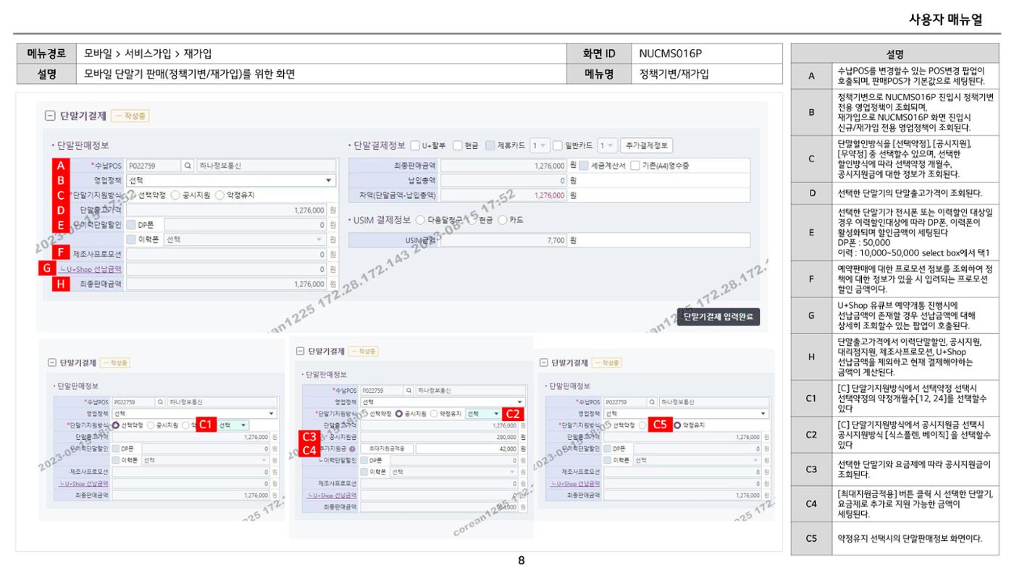Screen dimensions: 1014x570
Task: Open 공시지원방식 선택 dropdown after 약정유지 radio
Action: click(x=483, y=414)
